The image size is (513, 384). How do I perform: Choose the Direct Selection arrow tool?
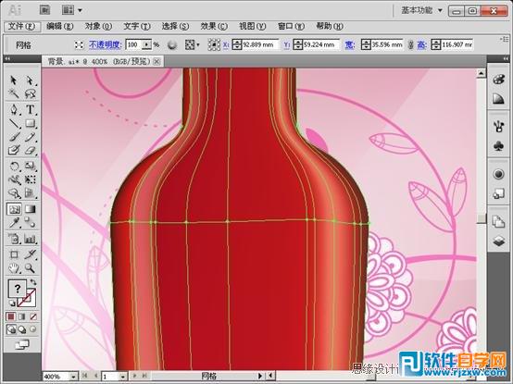coord(31,81)
